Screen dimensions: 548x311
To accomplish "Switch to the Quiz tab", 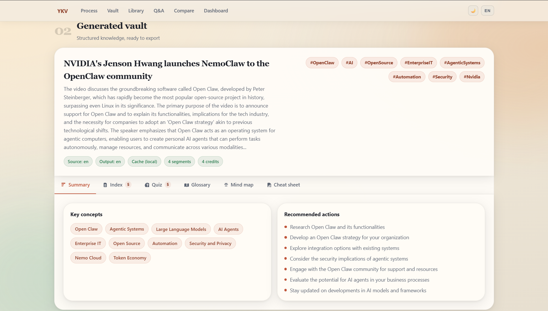I will [157, 185].
